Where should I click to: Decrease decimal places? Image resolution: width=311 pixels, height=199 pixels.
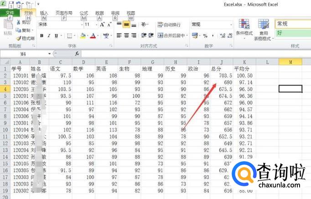pyautogui.click(x=230, y=36)
